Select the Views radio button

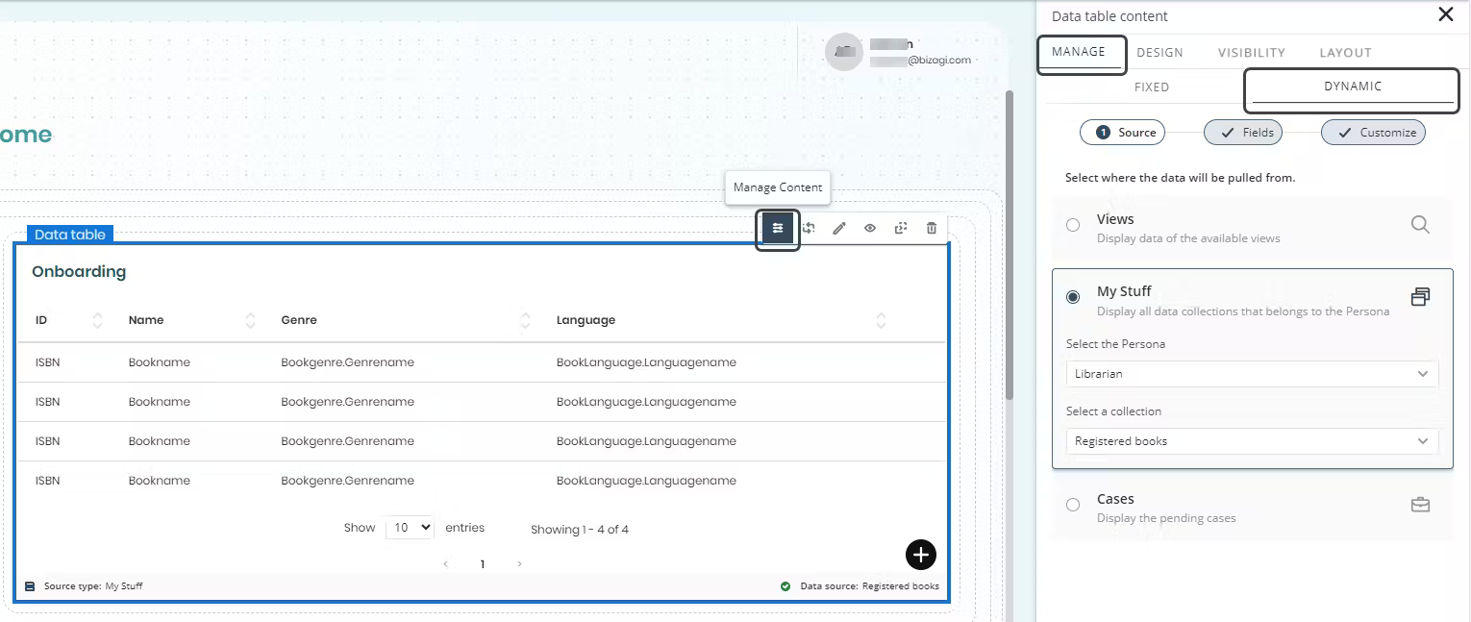point(1073,226)
